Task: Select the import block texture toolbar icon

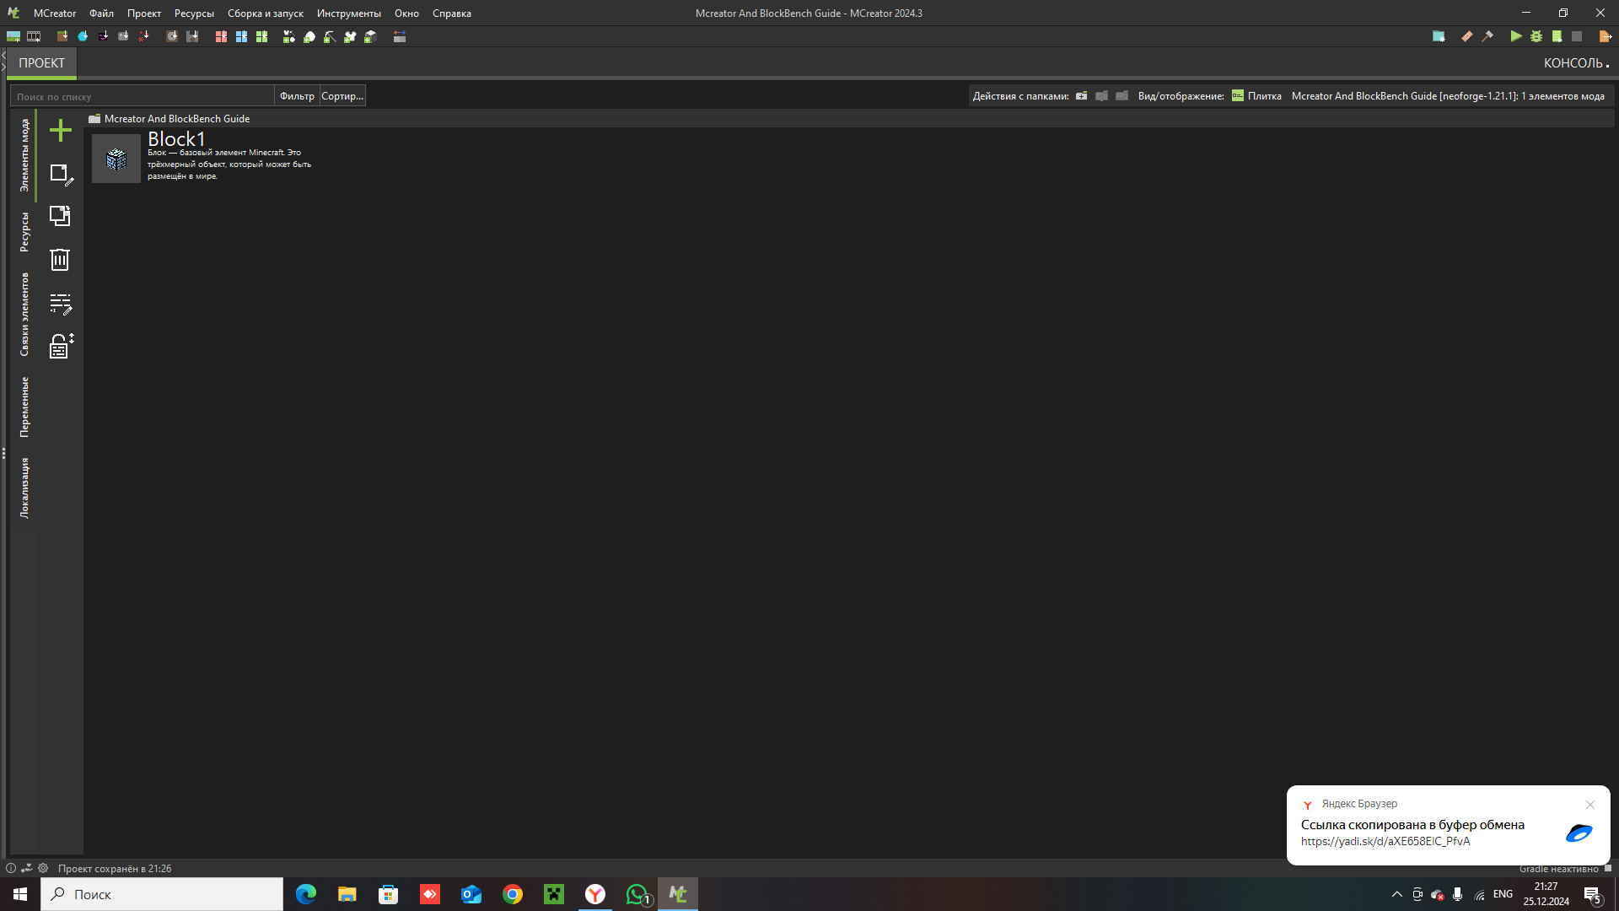Action: tap(62, 36)
